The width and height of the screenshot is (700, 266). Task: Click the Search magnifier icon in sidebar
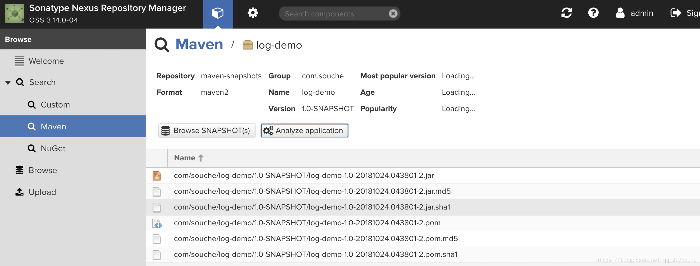point(20,82)
